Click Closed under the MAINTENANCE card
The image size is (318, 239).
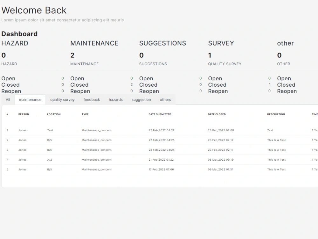coord(79,85)
